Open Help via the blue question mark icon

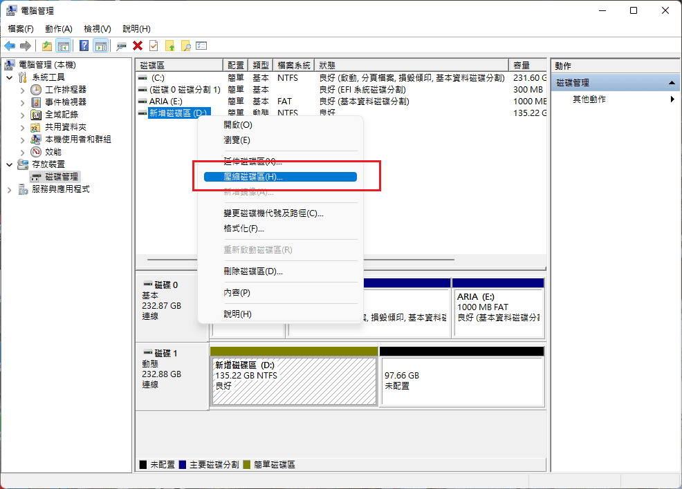[84, 46]
